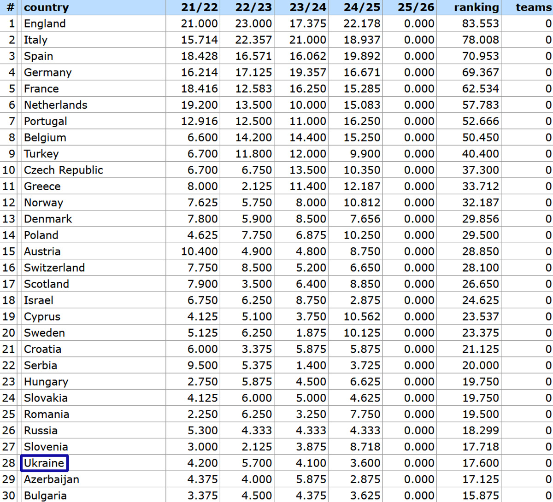
Task: Click the 23/24 season column header
Action: (308, 7)
